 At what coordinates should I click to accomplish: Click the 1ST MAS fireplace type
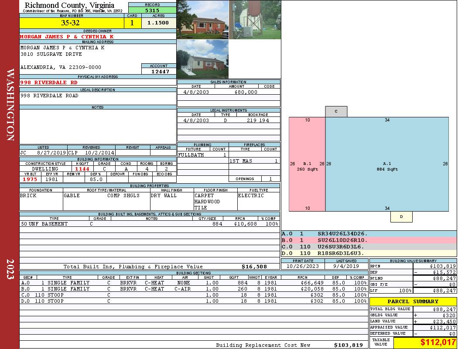pos(241,161)
